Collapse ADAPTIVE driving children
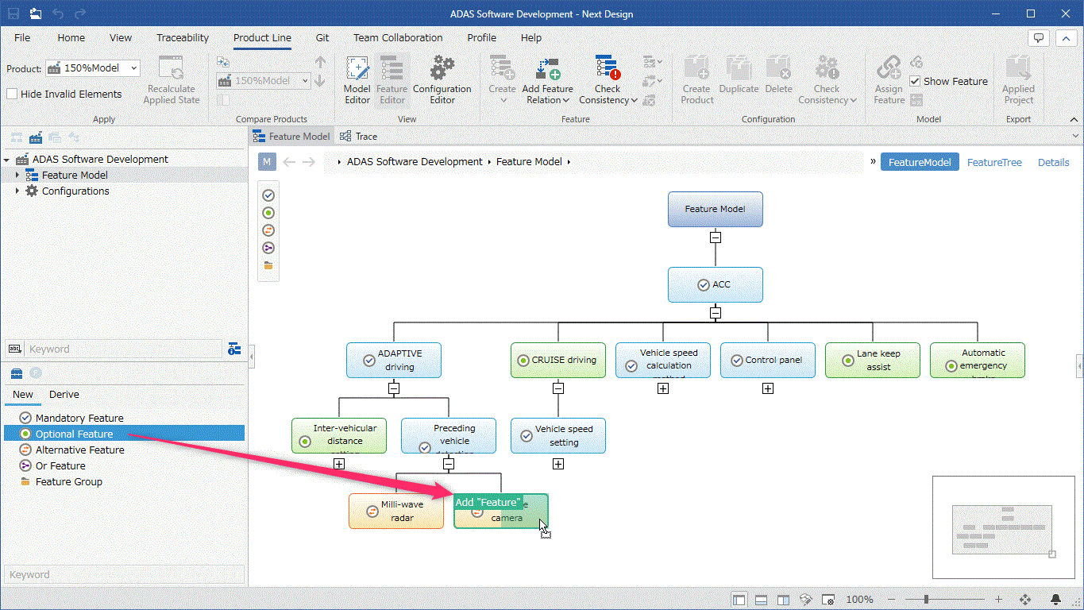The image size is (1084, 610). (x=394, y=388)
